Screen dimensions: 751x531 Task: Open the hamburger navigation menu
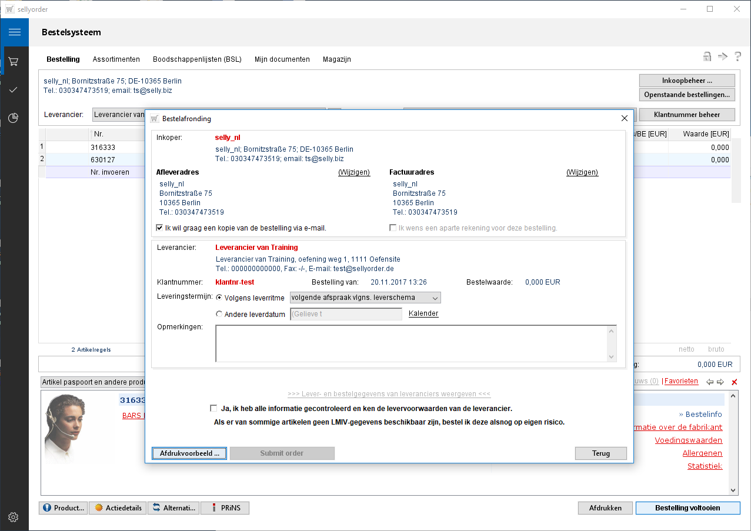14,32
